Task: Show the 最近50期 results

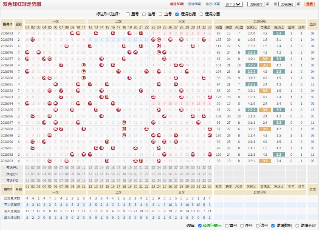Action: [177, 4]
